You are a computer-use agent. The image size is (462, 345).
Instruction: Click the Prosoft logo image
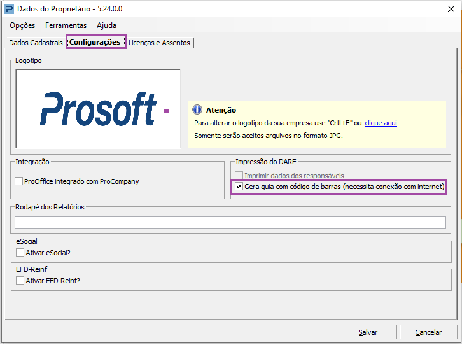click(x=98, y=109)
